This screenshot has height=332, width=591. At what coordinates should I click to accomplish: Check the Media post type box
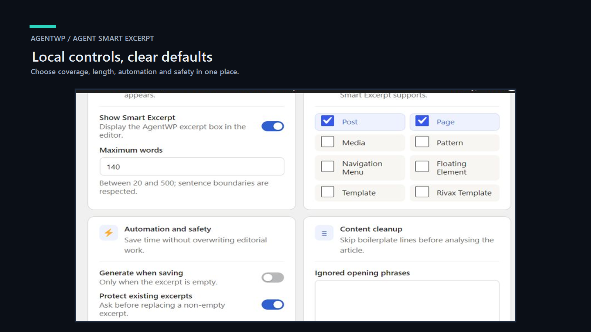click(x=328, y=142)
